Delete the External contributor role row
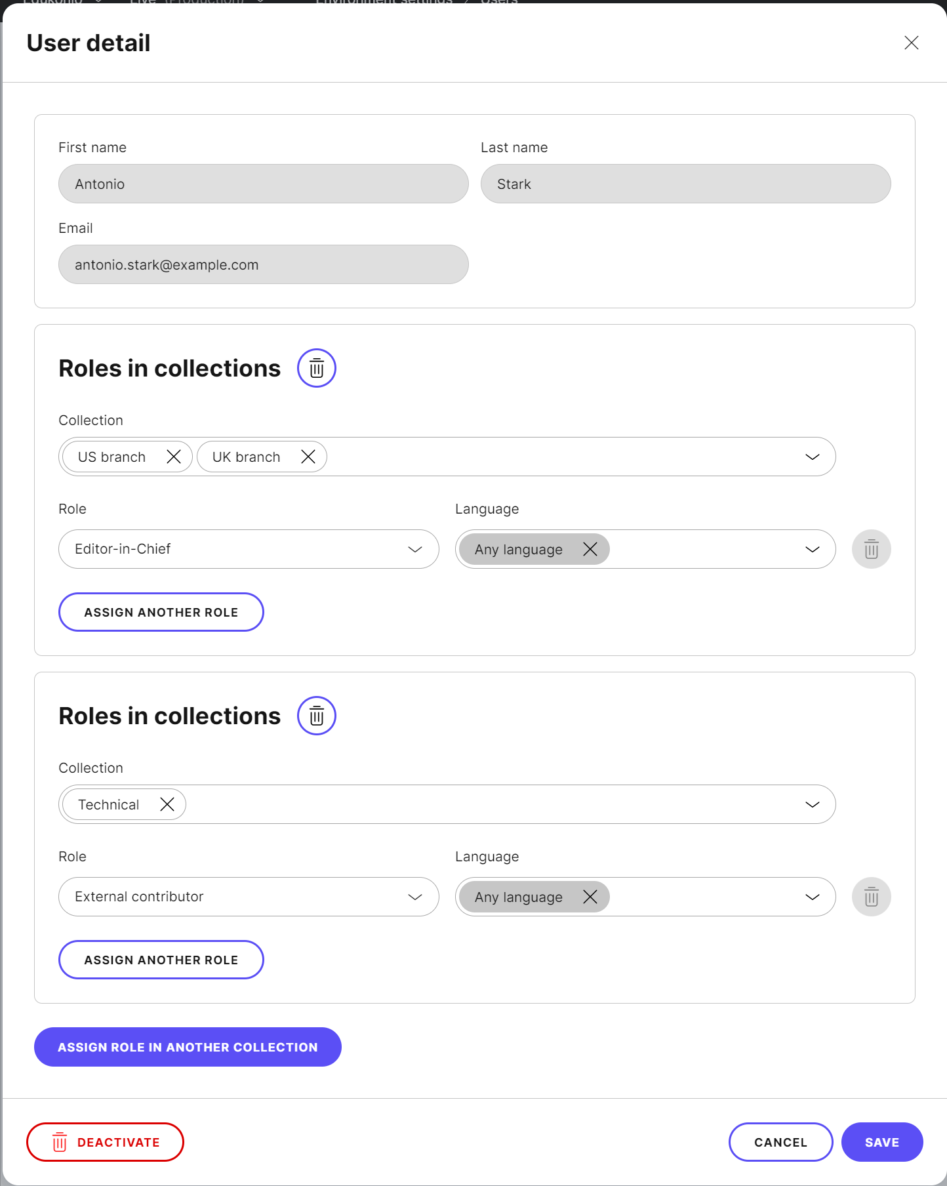947x1186 pixels. (871, 897)
